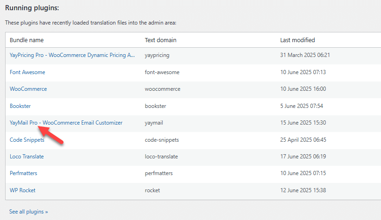Select the woocommerce text domain cell
This screenshot has height=220, width=381.
163,89
